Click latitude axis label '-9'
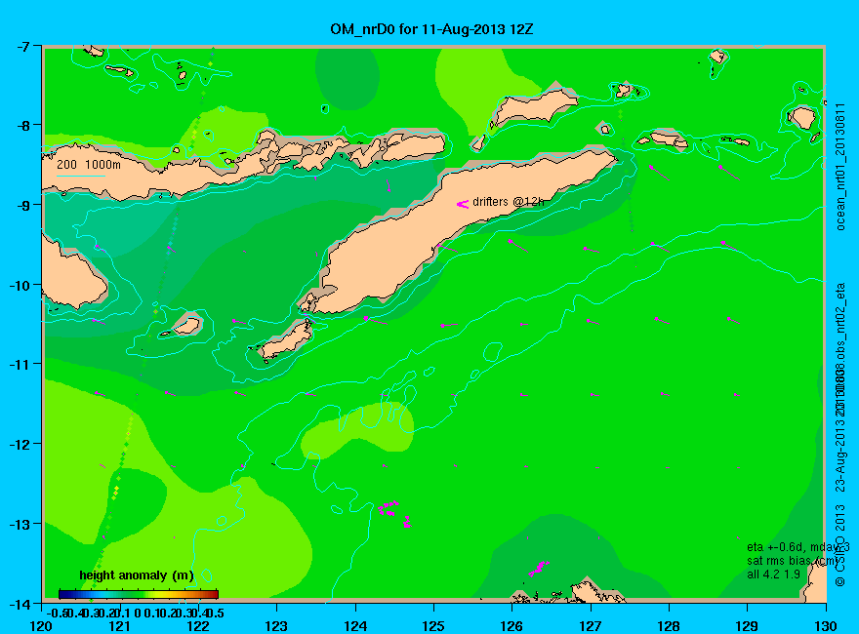 [22, 205]
